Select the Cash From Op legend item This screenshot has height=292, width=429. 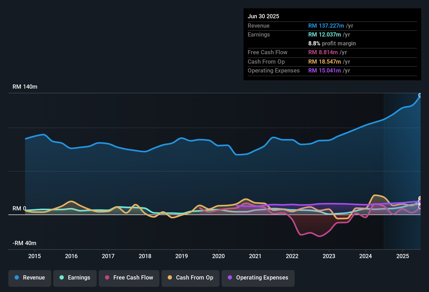pyautogui.click(x=190, y=278)
